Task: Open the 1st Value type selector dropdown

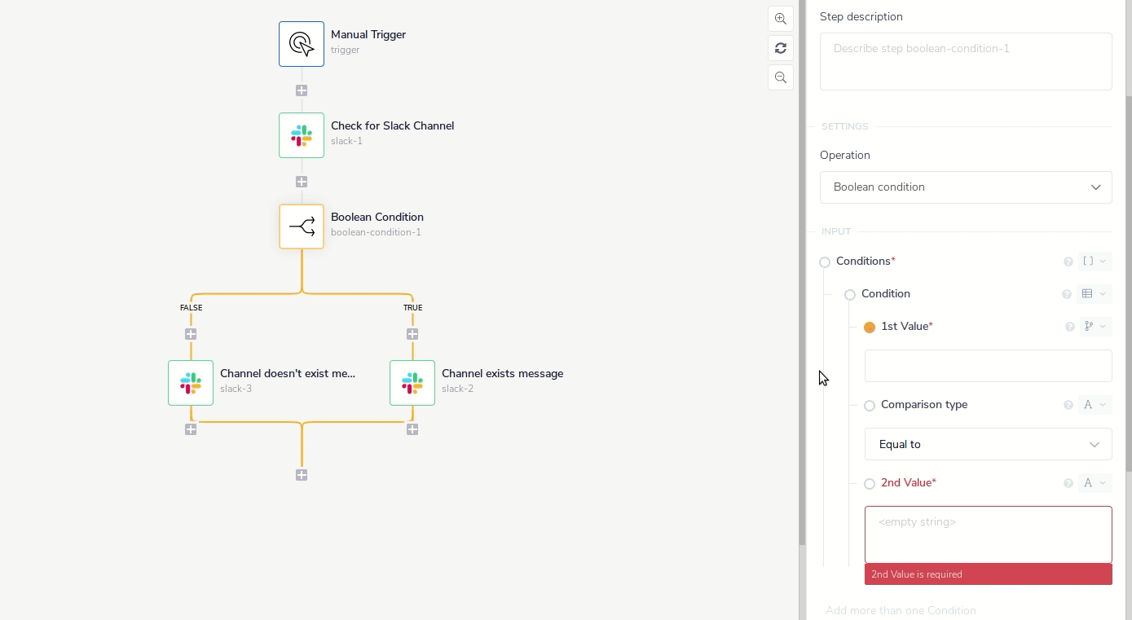Action: pos(1095,327)
